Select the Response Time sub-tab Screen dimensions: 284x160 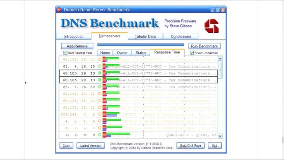167,52
